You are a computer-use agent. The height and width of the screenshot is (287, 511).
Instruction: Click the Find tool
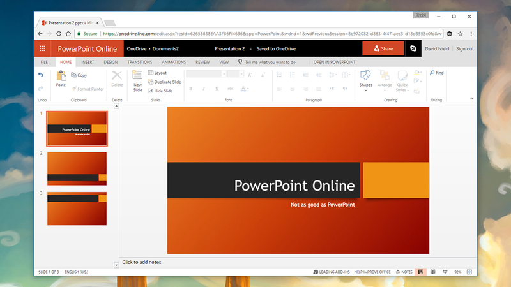(x=437, y=73)
